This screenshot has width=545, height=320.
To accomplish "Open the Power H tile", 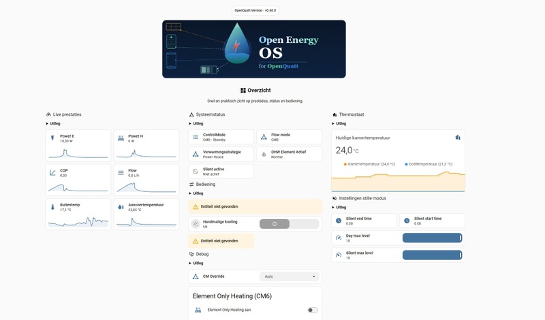I will pyautogui.click(x=146, y=146).
